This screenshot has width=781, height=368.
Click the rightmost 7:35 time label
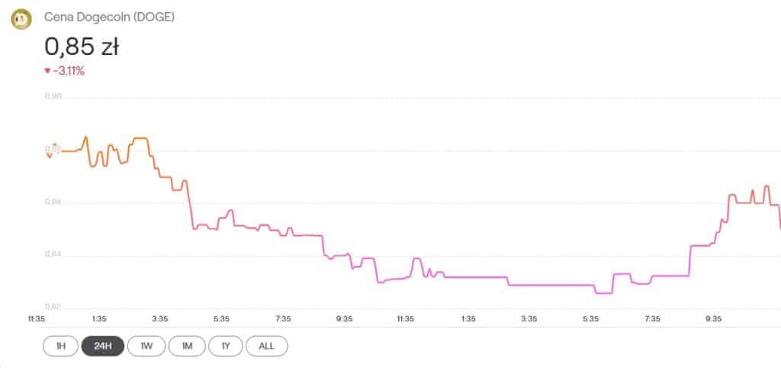(x=651, y=319)
